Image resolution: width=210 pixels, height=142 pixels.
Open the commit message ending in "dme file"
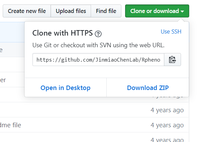click(x=11, y=125)
